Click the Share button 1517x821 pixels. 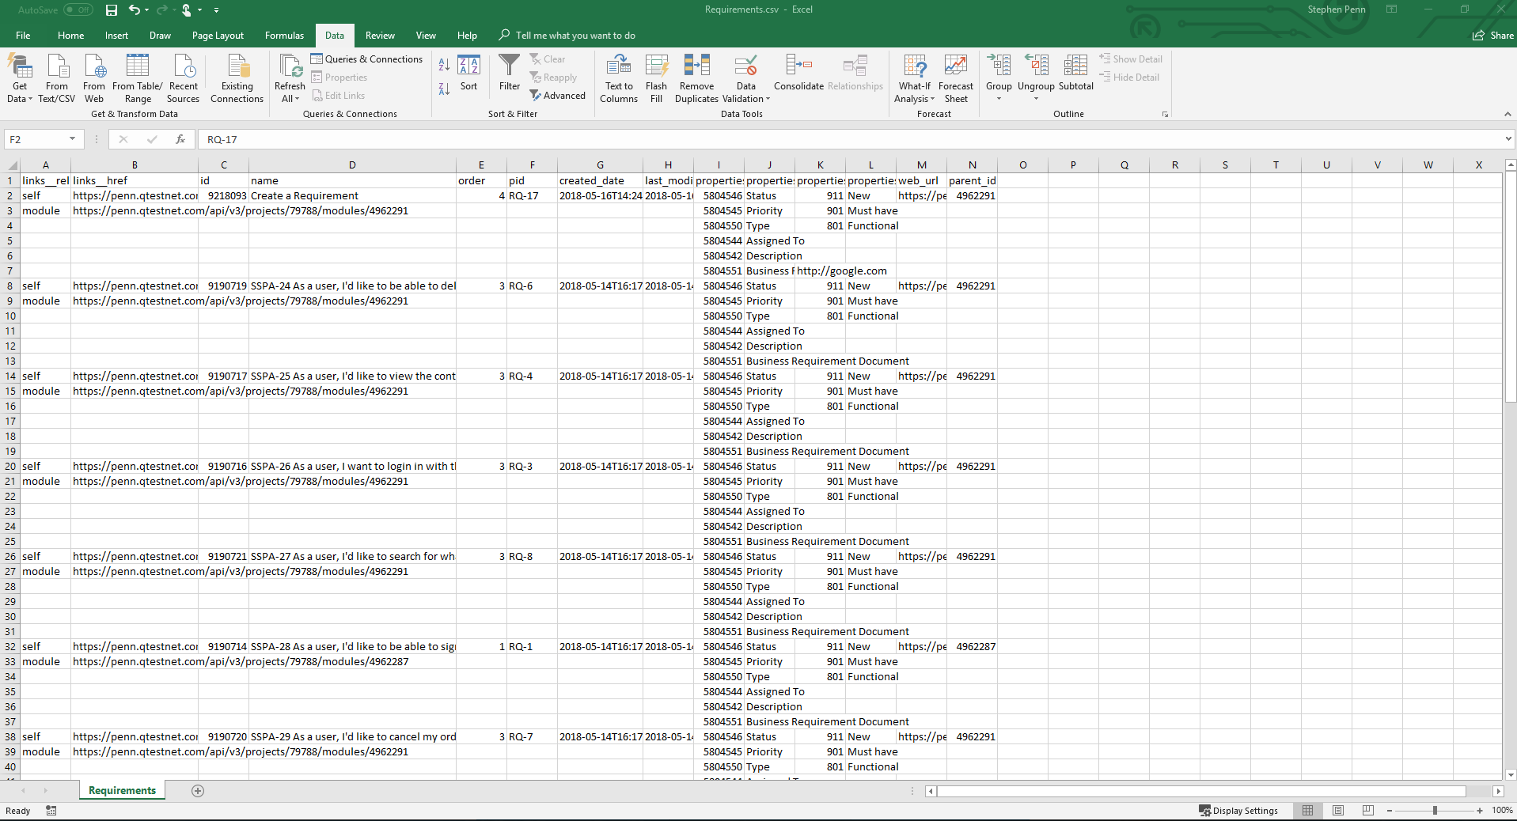[x=1493, y=36]
